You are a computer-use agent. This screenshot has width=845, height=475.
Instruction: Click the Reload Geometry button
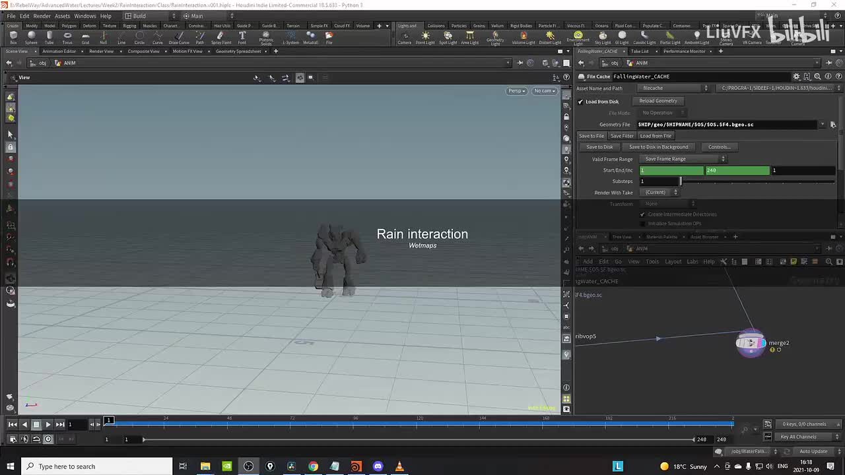click(658, 101)
